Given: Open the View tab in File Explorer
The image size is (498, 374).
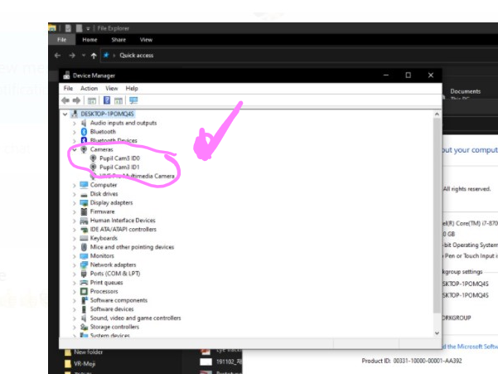Looking at the screenshot, I should pos(146,40).
